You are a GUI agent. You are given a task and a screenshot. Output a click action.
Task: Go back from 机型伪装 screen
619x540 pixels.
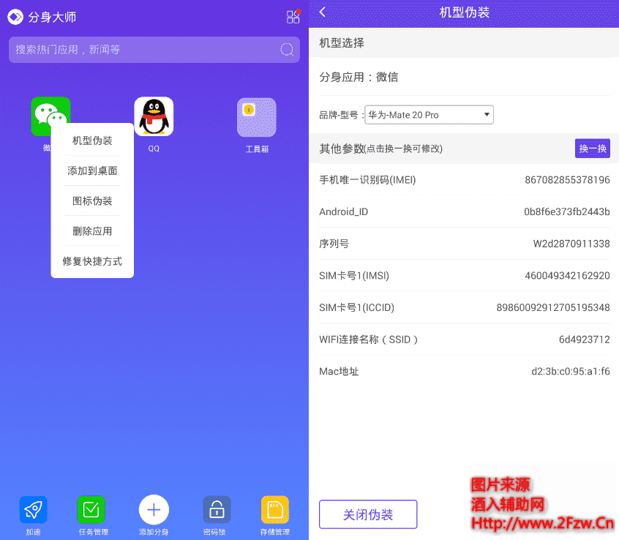pyautogui.click(x=323, y=12)
